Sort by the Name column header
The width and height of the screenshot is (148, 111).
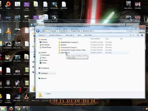pos(60,39)
